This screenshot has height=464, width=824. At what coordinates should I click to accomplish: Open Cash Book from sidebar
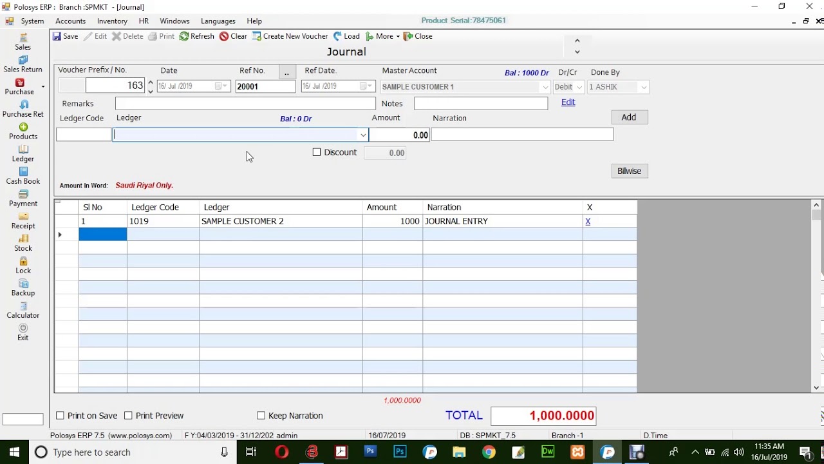point(23,176)
